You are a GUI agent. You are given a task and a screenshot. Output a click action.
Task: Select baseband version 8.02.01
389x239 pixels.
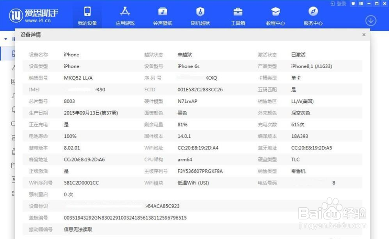(x=72, y=148)
